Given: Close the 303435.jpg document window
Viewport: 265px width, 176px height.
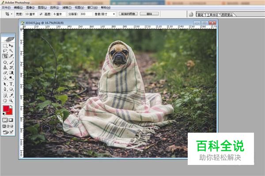Looking at the screenshot, I should (x=212, y=23).
